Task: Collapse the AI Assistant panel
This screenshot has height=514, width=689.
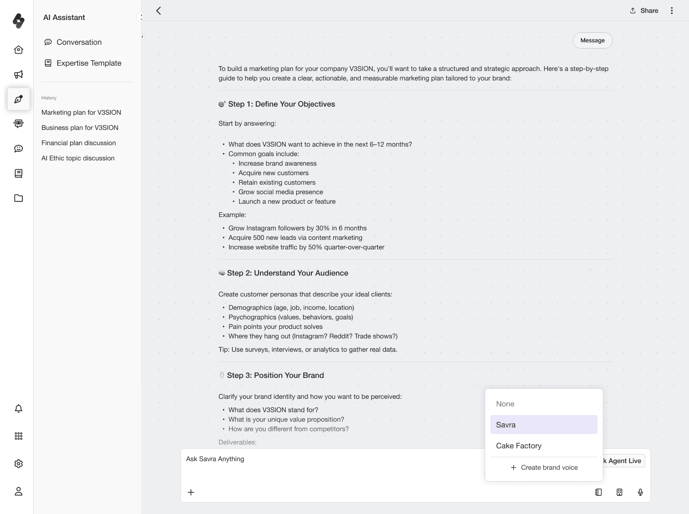Action: 140,17
